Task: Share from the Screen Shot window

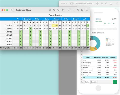Action: click(x=111, y=4)
